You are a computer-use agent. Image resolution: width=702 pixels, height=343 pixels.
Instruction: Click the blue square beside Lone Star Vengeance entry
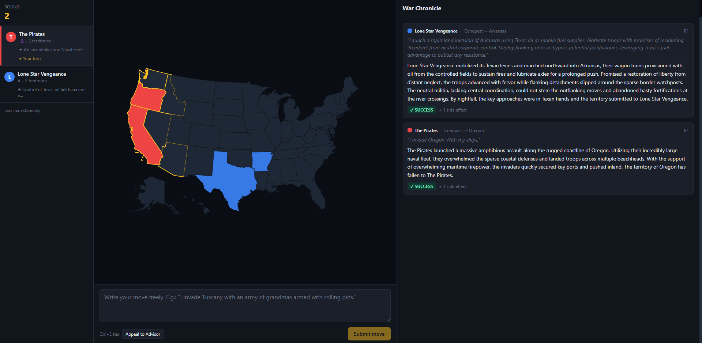click(410, 31)
